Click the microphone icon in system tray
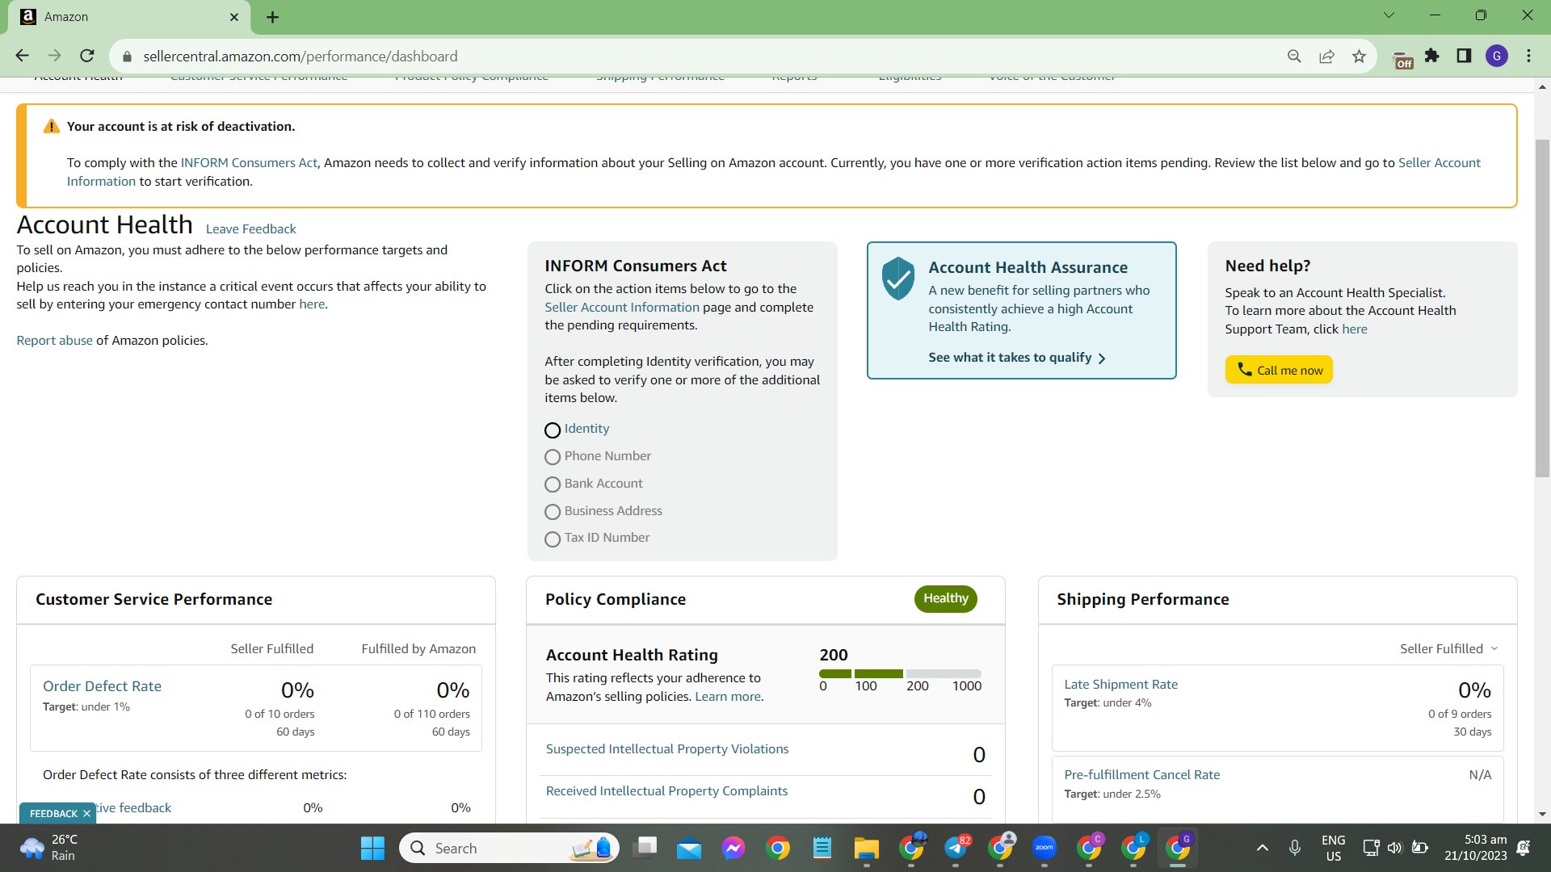 [x=1295, y=848]
